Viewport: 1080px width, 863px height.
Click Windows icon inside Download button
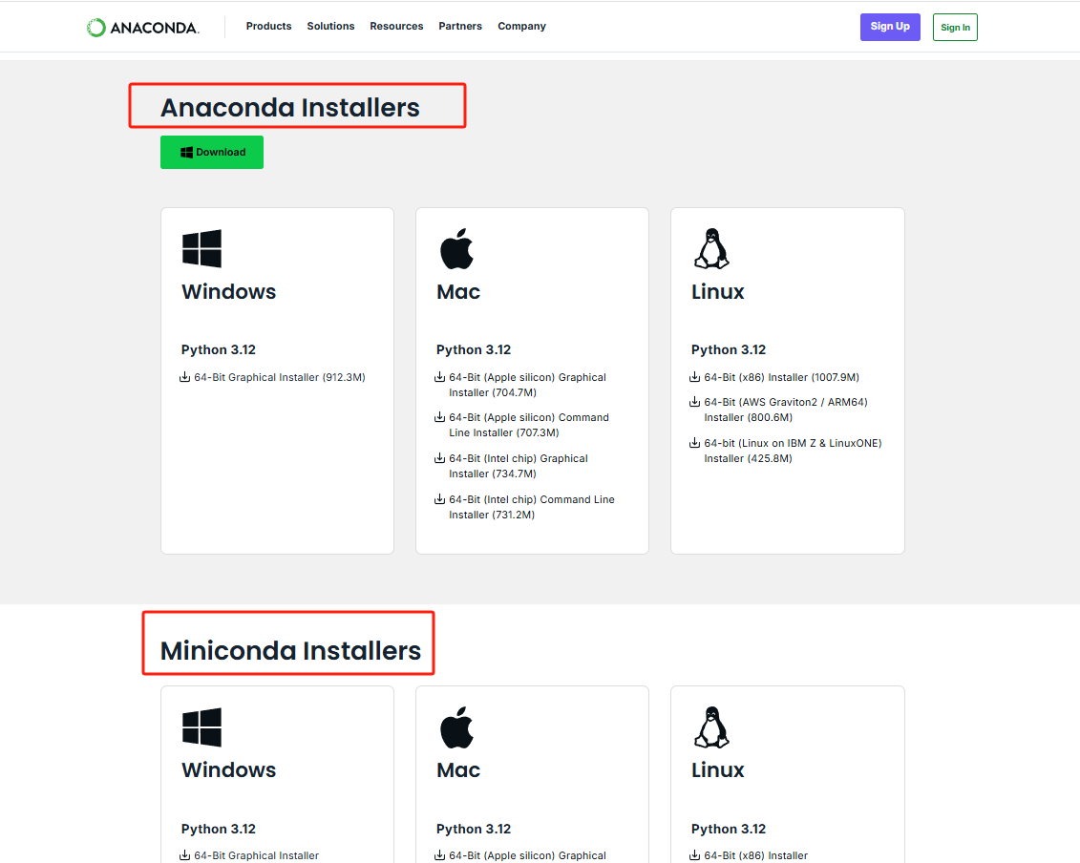point(186,152)
